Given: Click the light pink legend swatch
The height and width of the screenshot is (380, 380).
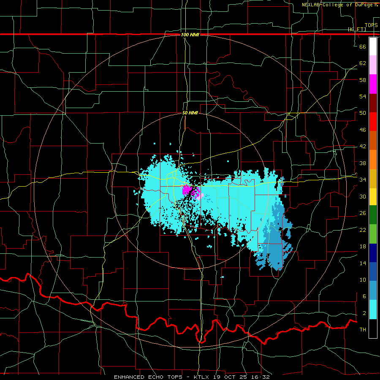Looking at the screenshot, I should (373, 65).
